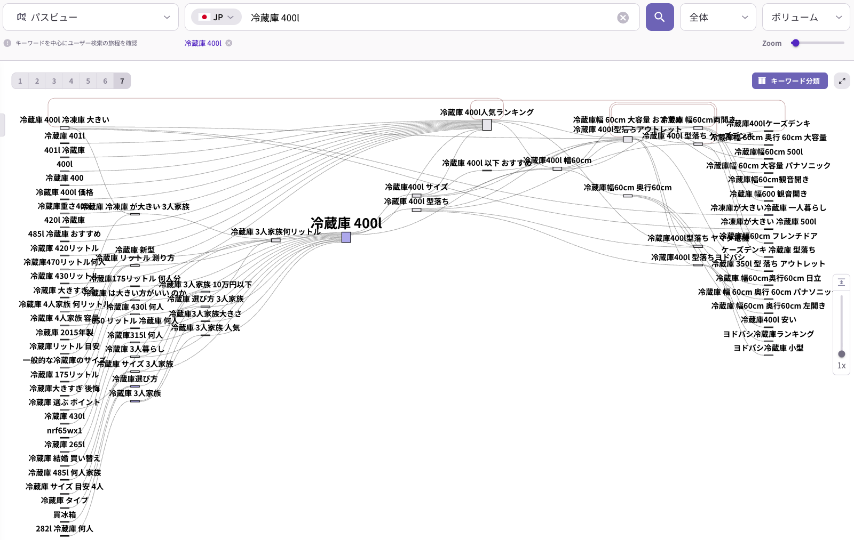Activate depth level 7 toggle
The height and width of the screenshot is (540, 854).
[122, 80]
